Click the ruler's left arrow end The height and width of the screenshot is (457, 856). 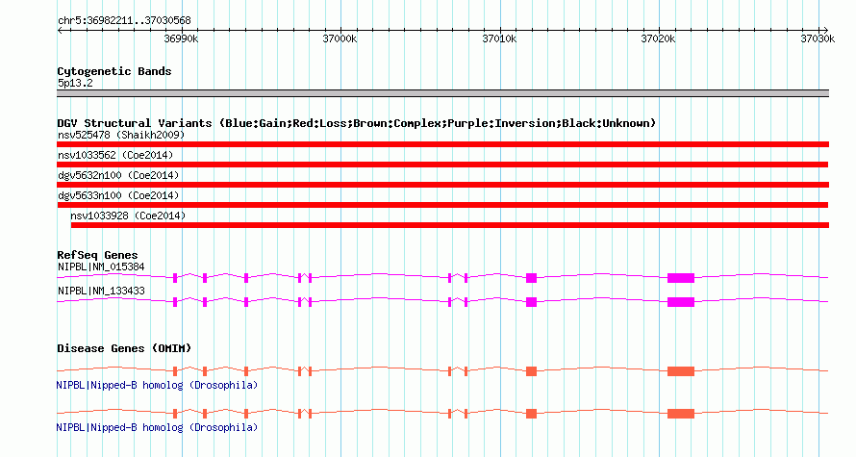coord(60,31)
